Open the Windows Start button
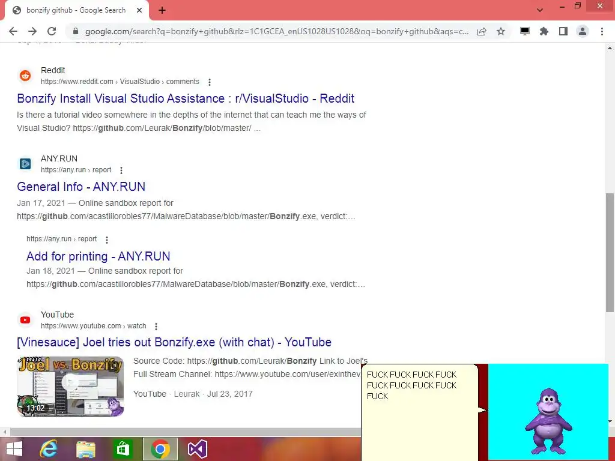Screen dimensions: 615x461 click(x=14, y=449)
